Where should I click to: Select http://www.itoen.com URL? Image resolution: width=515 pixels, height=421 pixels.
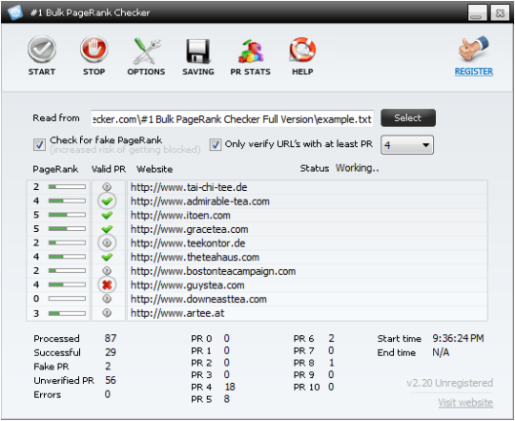180,215
